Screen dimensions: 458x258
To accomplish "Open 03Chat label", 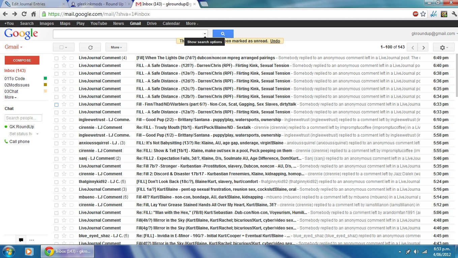I will tap(11, 91).
